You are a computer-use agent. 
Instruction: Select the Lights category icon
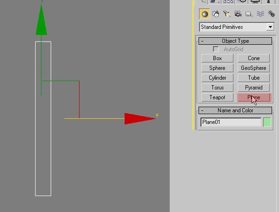[226, 14]
